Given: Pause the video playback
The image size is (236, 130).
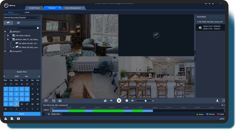Looking at the screenshot, I should [x=119, y=101].
